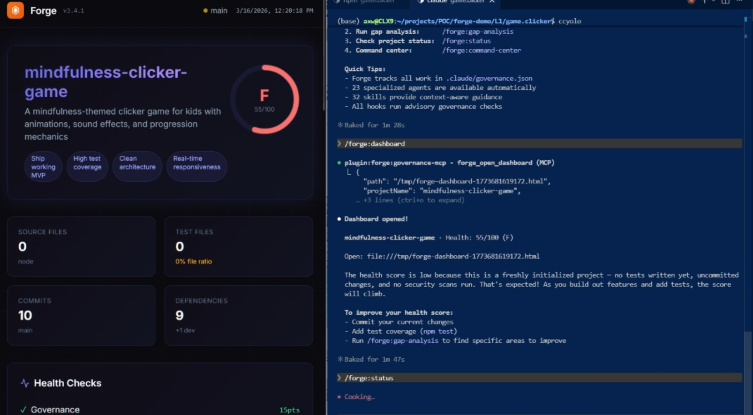Select the Real-time responsiveness tag

click(196, 167)
